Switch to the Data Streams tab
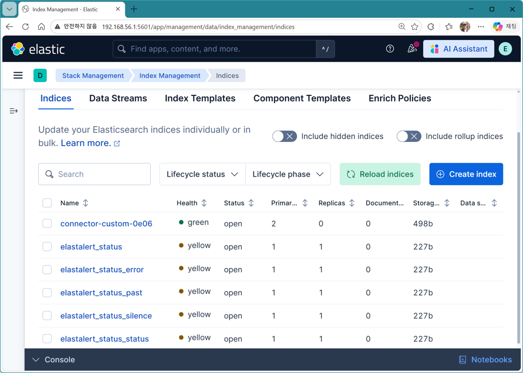 click(118, 98)
